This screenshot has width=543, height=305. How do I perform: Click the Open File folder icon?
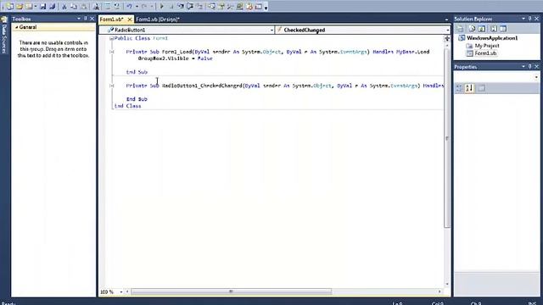[20, 7]
